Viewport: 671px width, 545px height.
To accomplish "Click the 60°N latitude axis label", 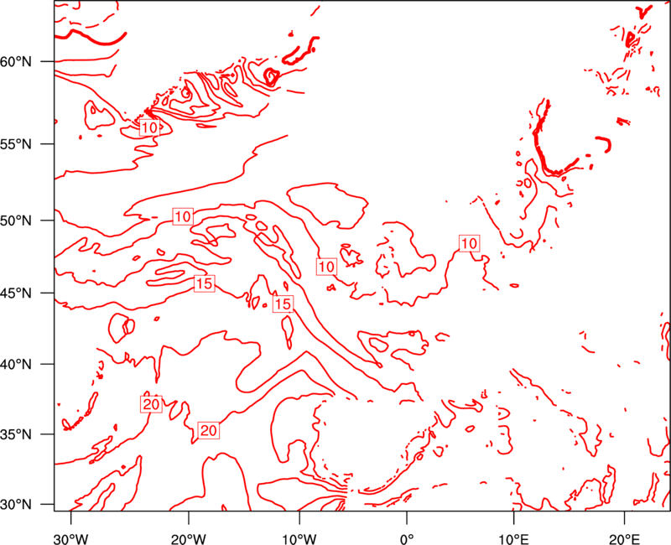I will point(16,62).
